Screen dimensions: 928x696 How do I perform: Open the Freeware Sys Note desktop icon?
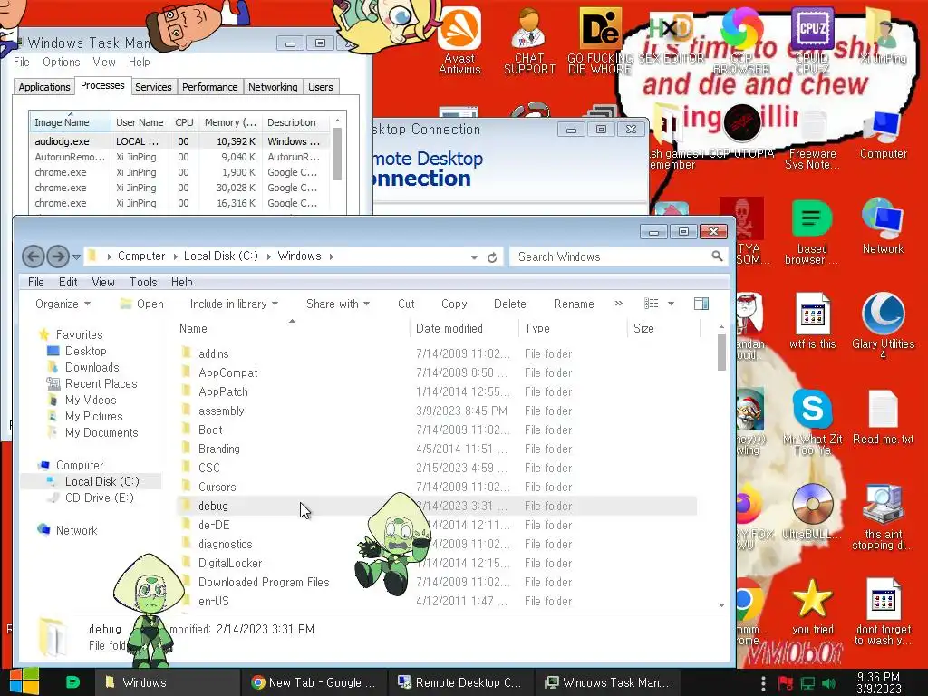coord(812,140)
